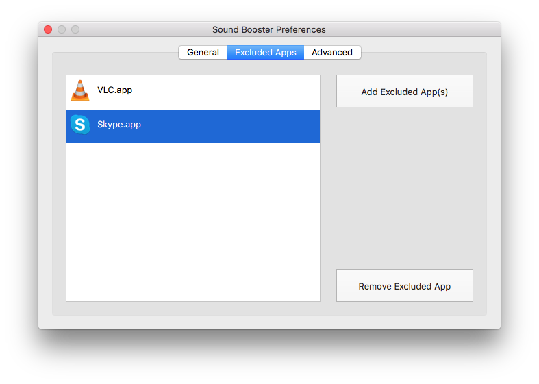Click the VLC traffic cone icon
This screenshot has height=384, width=539.
[x=80, y=90]
